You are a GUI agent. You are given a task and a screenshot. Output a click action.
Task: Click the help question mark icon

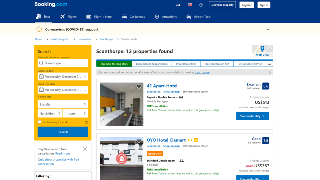pyautogui.click(x=201, y=5)
